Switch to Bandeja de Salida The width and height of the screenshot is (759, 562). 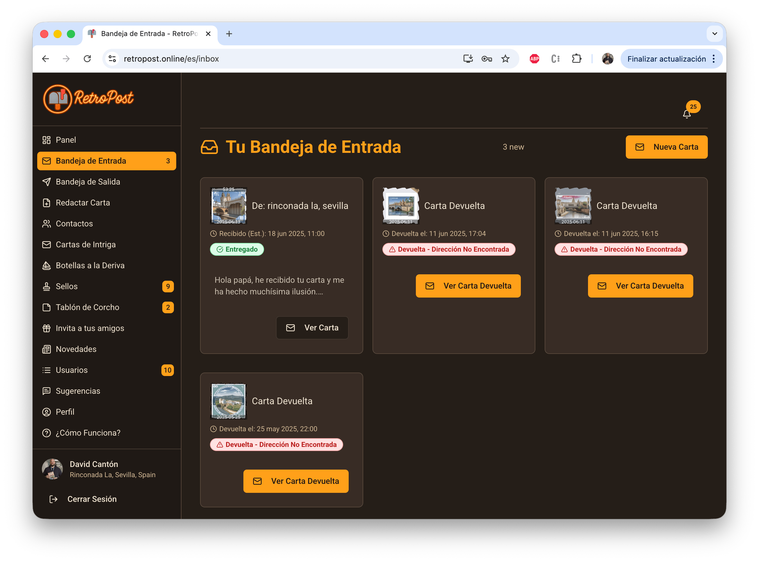click(x=88, y=182)
